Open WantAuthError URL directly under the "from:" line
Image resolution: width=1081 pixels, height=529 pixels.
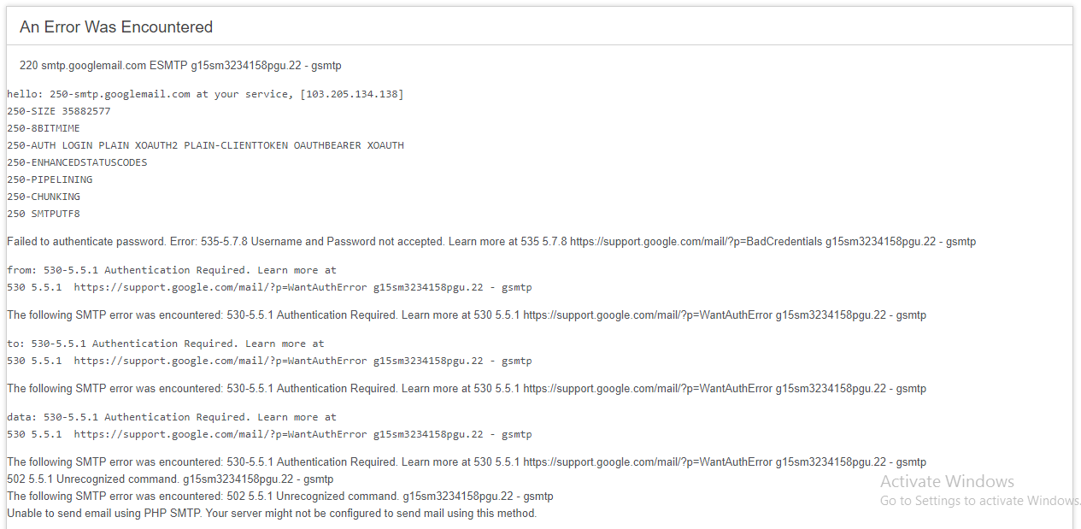pyautogui.click(x=220, y=287)
